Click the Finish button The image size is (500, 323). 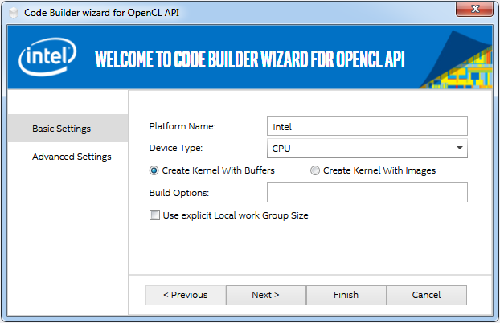click(346, 295)
